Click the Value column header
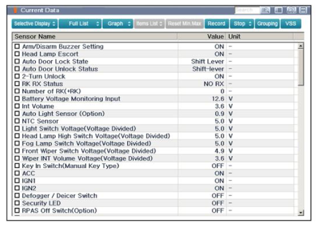 pos(202,37)
